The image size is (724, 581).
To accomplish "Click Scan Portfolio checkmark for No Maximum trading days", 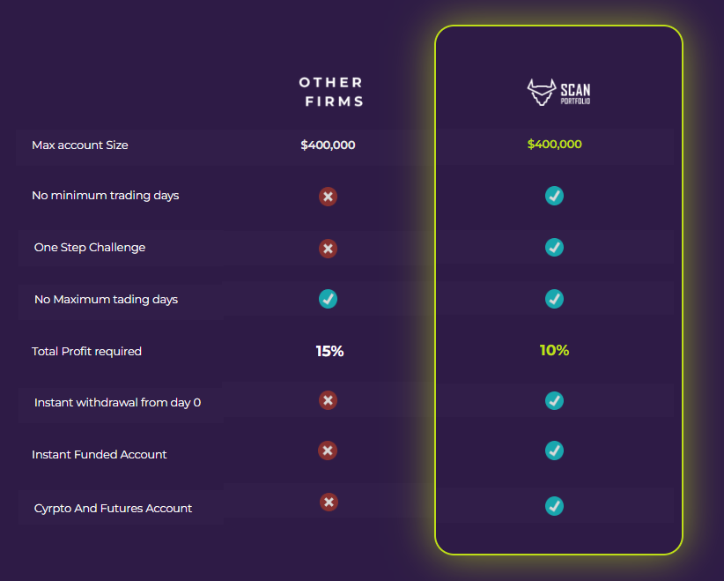I will pos(554,299).
